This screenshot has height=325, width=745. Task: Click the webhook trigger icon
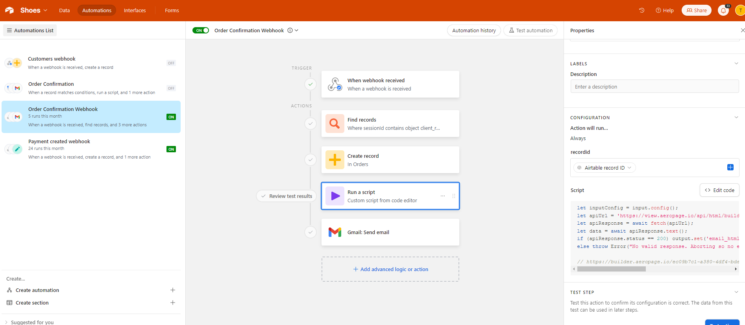pos(335,84)
